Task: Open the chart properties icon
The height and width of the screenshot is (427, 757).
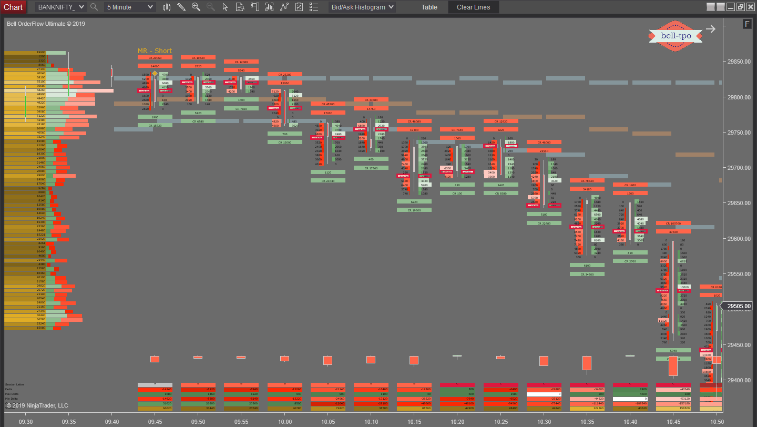Action: [299, 7]
